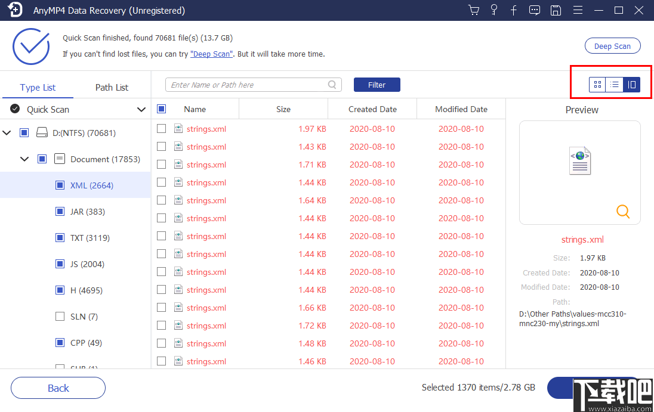Image resolution: width=654 pixels, height=412 pixels.
Task: Check the 1.97 KB strings.xml file
Action: click(x=162, y=128)
